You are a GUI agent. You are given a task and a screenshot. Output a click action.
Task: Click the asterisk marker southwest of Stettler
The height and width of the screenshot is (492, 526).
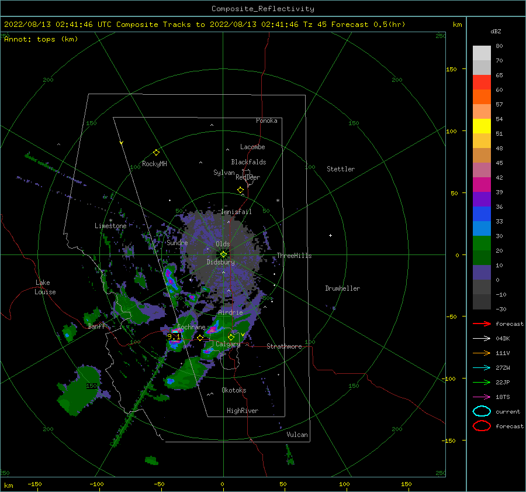278,201
